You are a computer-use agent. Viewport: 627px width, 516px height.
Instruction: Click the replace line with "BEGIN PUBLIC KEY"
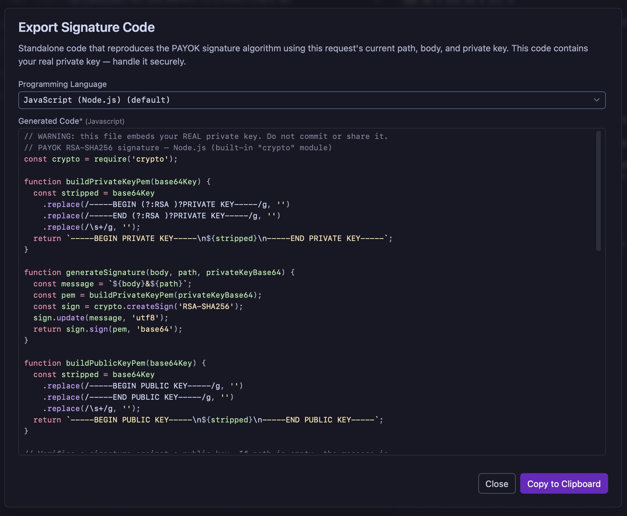143,386
